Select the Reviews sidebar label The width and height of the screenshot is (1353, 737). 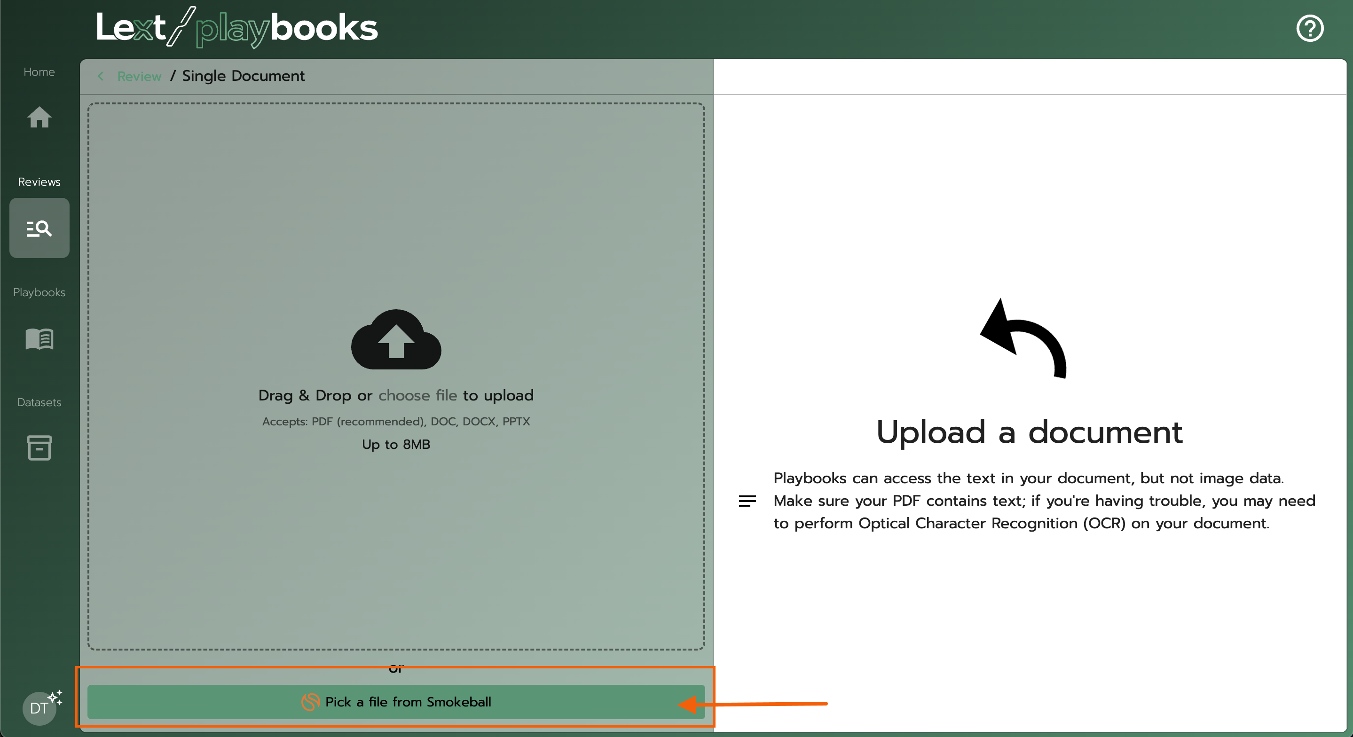(x=39, y=182)
